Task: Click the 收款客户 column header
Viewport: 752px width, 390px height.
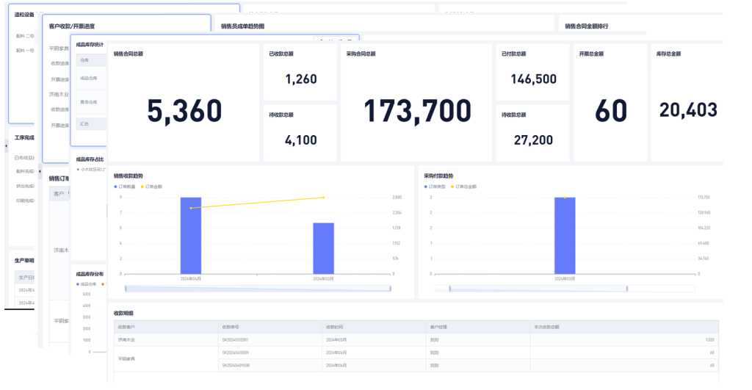Action: tap(127, 326)
